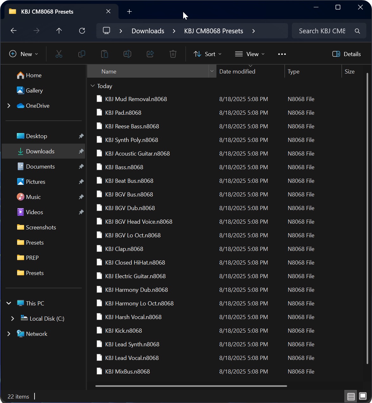Add a new tab with plus button
This screenshot has height=403, width=372.
click(129, 12)
